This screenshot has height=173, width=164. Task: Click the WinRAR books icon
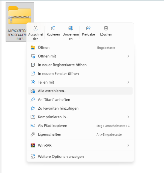33,145
